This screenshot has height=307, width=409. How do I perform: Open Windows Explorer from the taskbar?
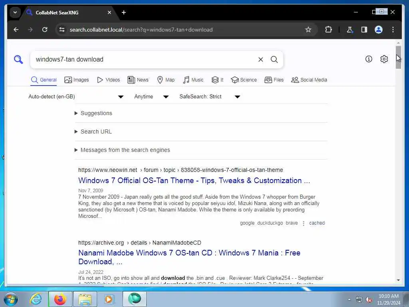click(x=85, y=299)
